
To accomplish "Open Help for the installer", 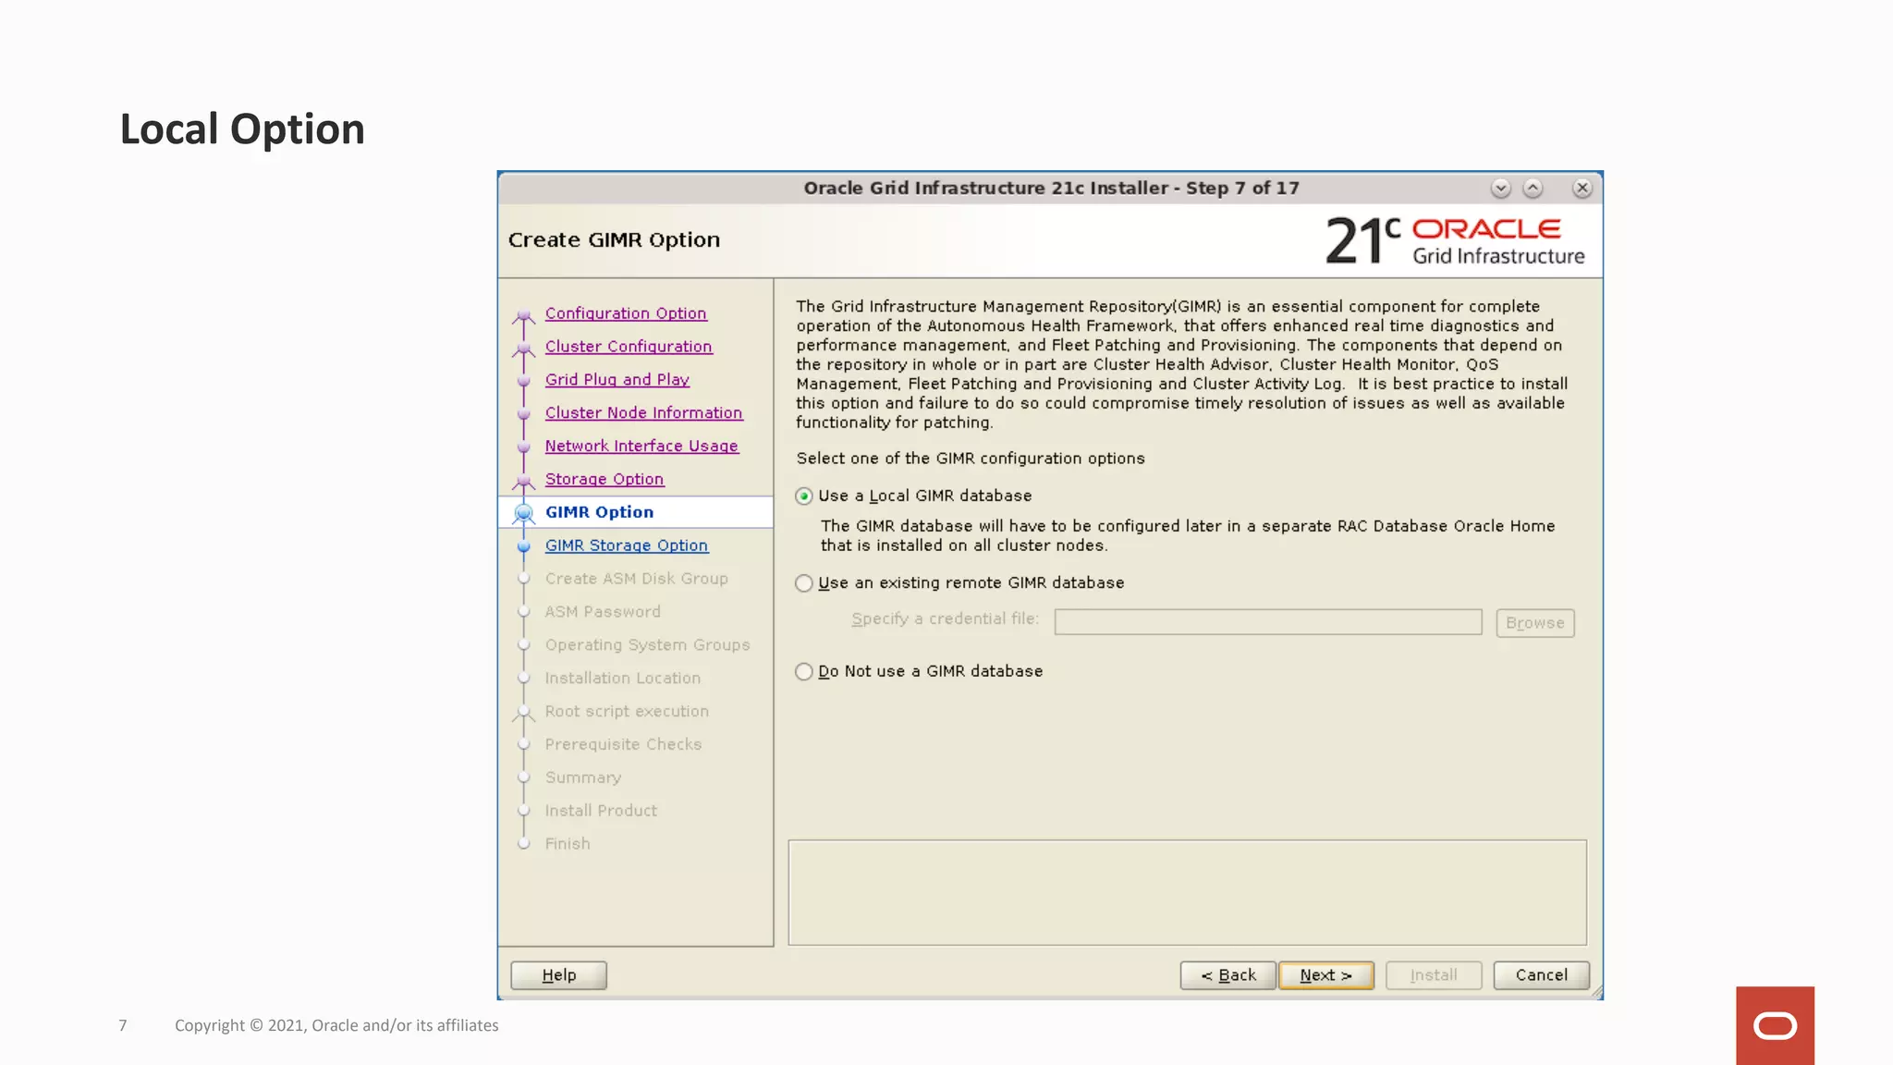I will tap(558, 975).
